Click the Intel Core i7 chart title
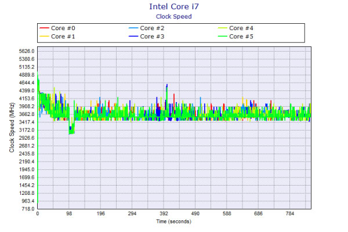Screen dimensions: 348x232 tap(174, 6)
